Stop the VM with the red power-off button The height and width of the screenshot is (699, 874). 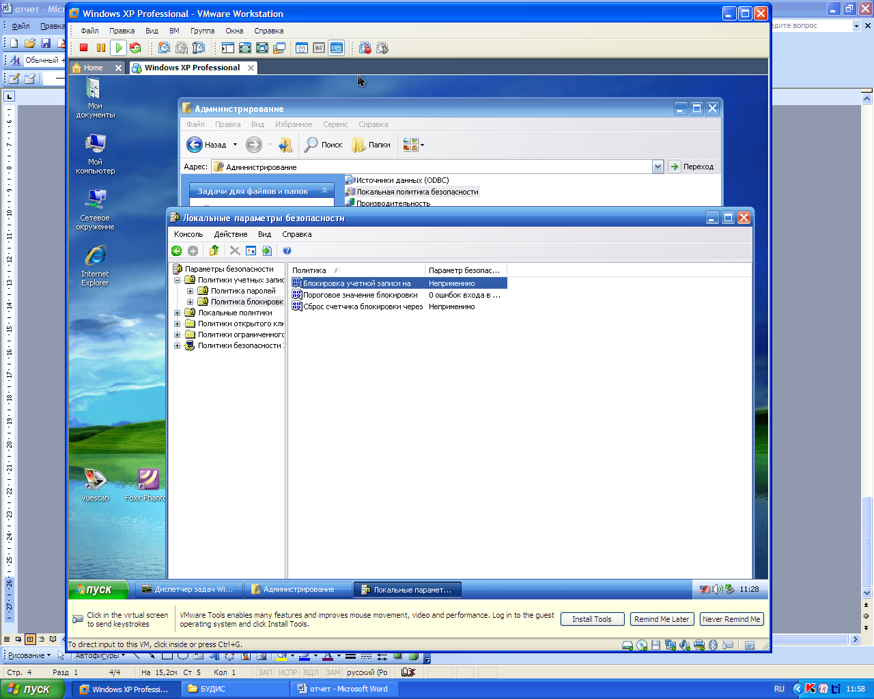84,48
